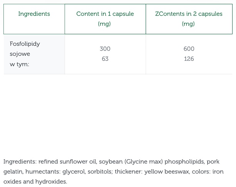Click the Ingredients column header
This screenshot has height=187, width=236.
pyautogui.click(x=34, y=14)
